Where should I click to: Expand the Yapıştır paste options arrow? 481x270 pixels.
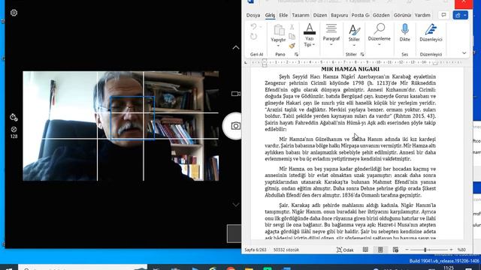point(278,46)
